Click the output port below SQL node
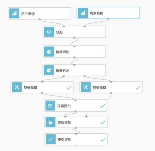The image size is (155, 151). (x=74, y=38)
